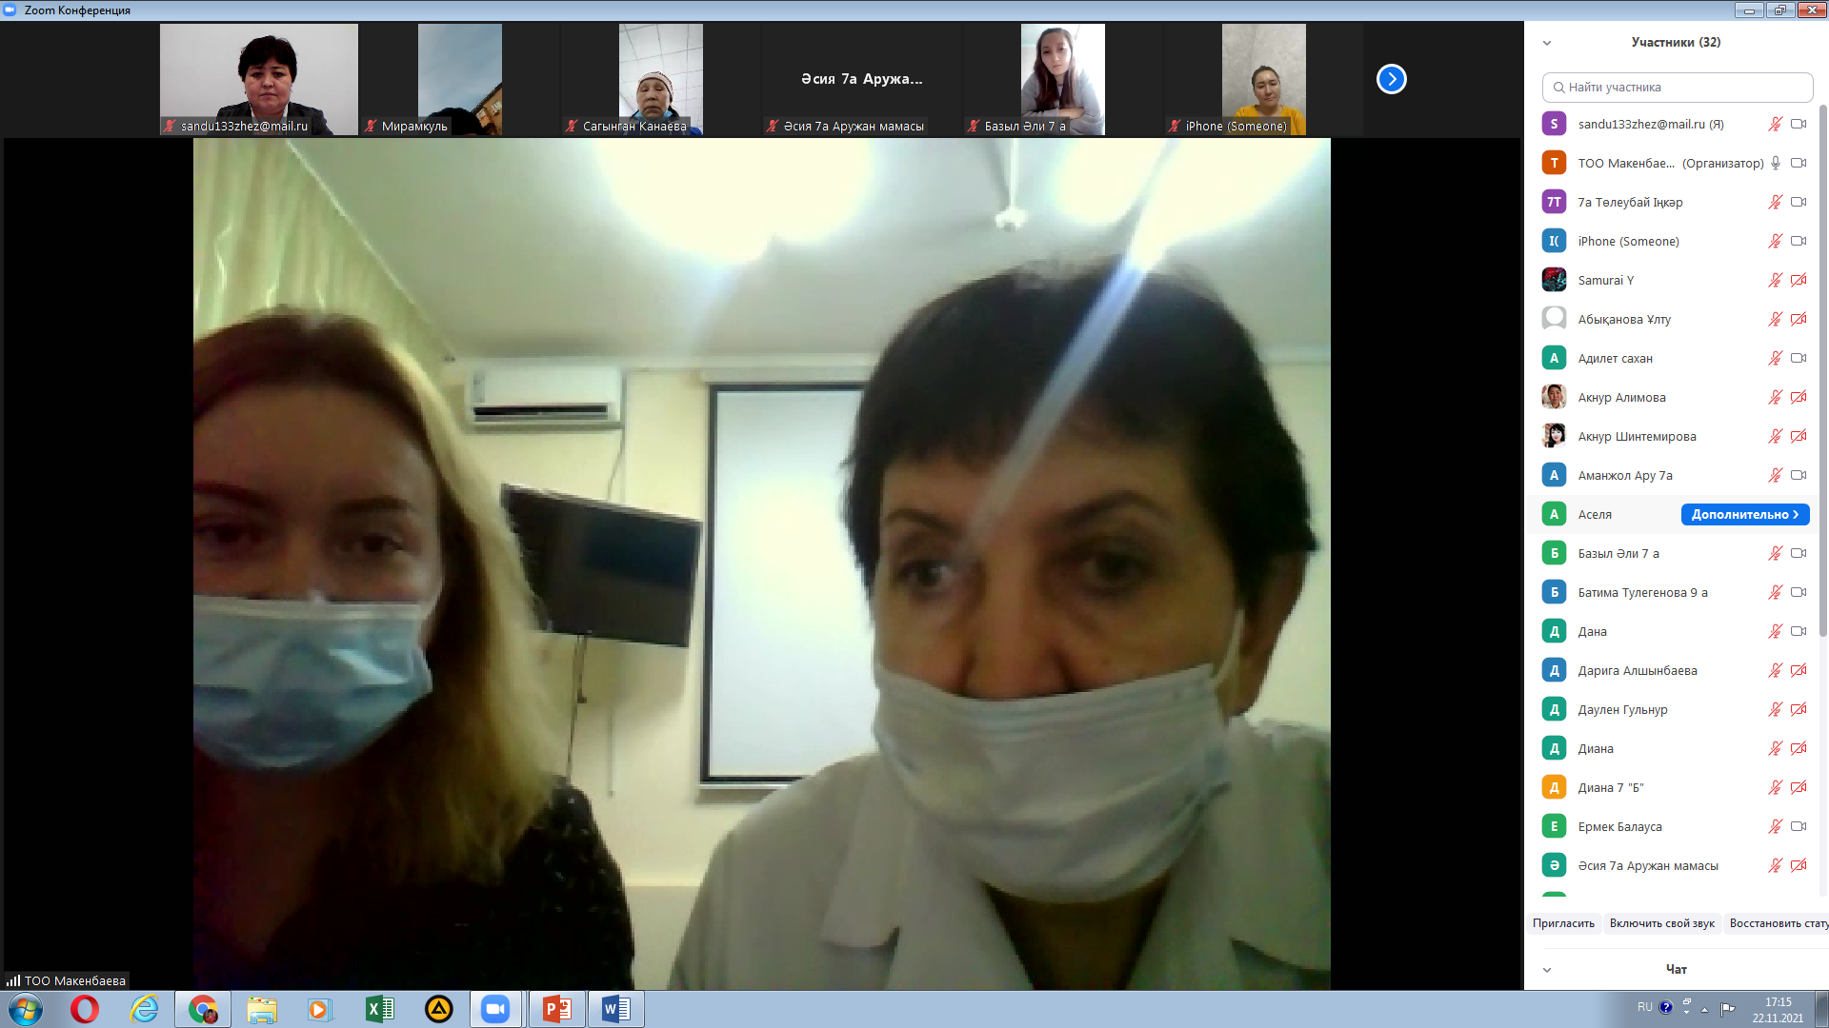Launch Opera browser from taskbar

85,1009
